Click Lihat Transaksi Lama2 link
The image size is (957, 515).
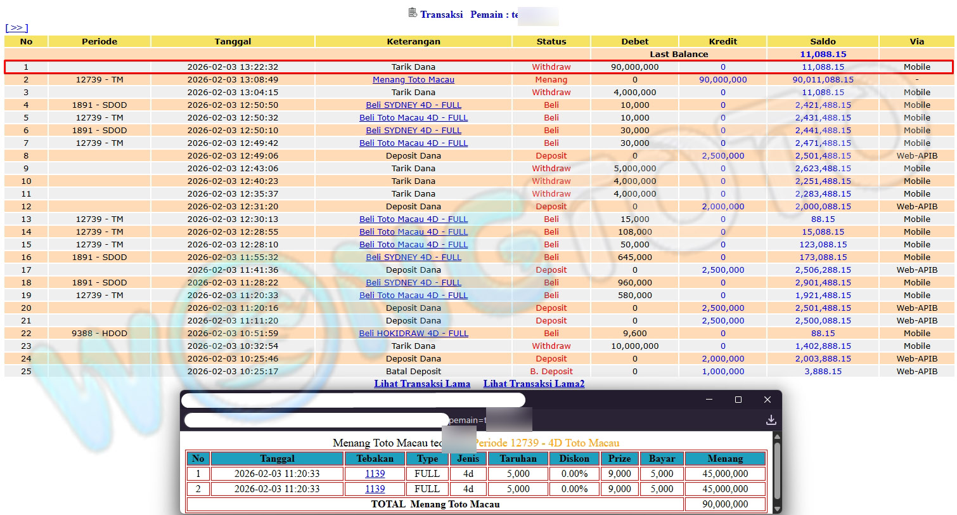(534, 384)
